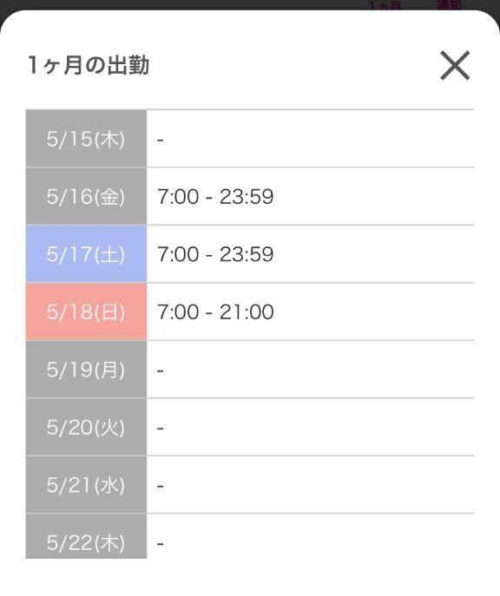Select the 5/20(火) date cell
Image resolution: width=500 pixels, height=596 pixels.
click(86, 427)
